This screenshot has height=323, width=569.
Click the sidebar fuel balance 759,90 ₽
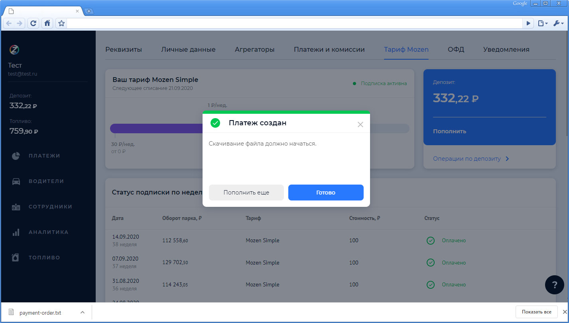point(24,131)
